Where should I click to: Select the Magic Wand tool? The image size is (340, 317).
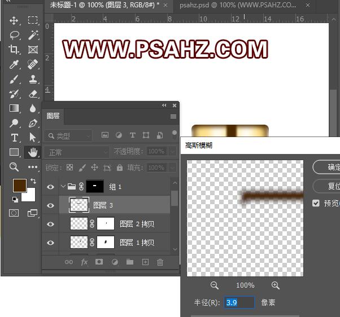(33, 35)
